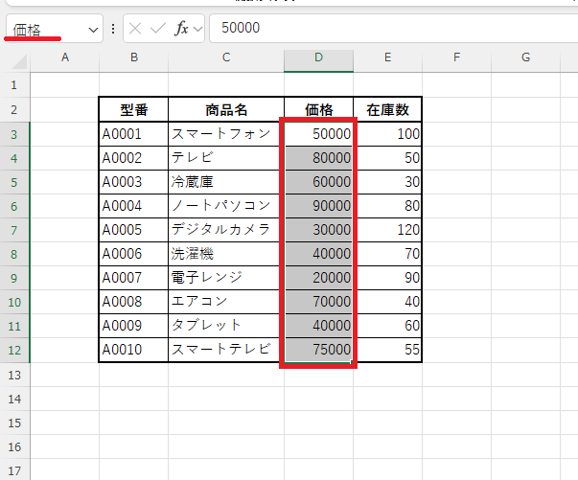This screenshot has width=578, height=480.
Task: Select the price cell 90000
Action: click(318, 206)
